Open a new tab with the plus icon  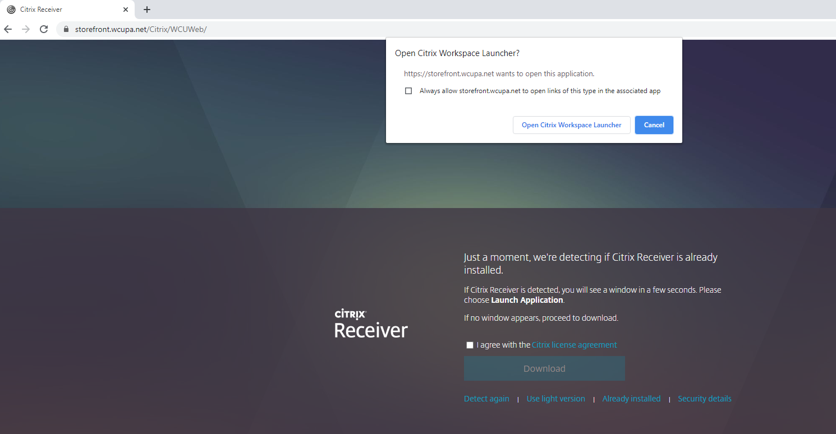pos(147,10)
